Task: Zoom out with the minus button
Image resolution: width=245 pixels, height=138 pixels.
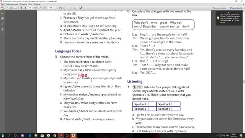Action: click(41, 8)
